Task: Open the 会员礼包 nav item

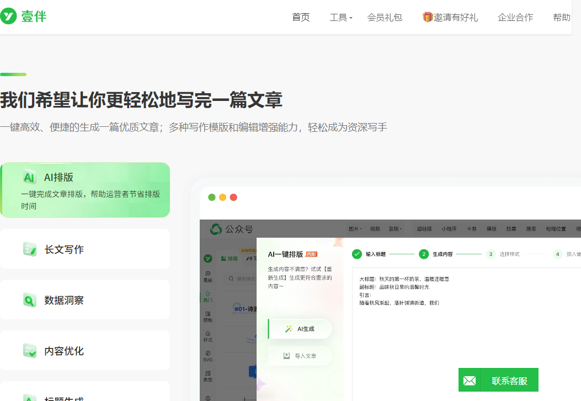Action: (385, 18)
